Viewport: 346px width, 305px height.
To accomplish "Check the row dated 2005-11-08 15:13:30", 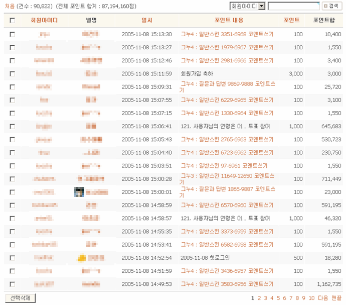I will 13,34.
